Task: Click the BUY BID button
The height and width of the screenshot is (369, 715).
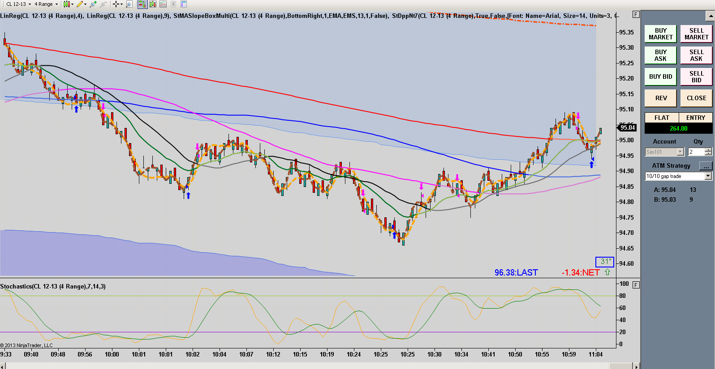Action: click(661, 77)
